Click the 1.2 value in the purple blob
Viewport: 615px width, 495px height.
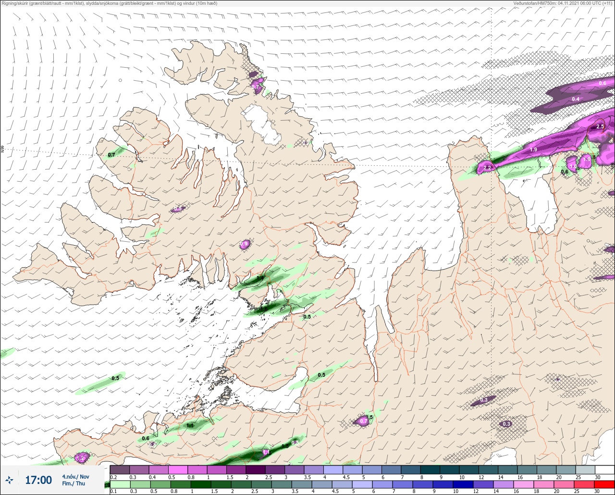81,458
